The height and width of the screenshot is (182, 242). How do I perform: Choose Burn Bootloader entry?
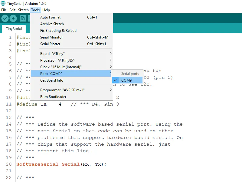(72, 96)
